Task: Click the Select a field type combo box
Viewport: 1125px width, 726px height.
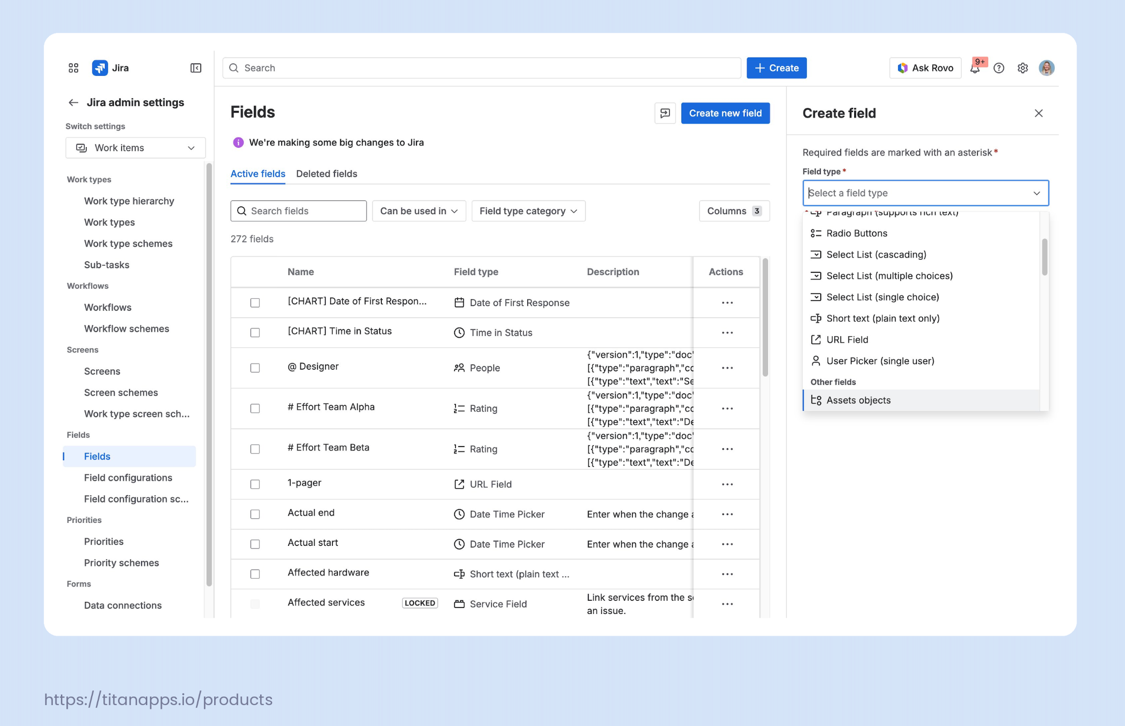Action: tap(926, 193)
